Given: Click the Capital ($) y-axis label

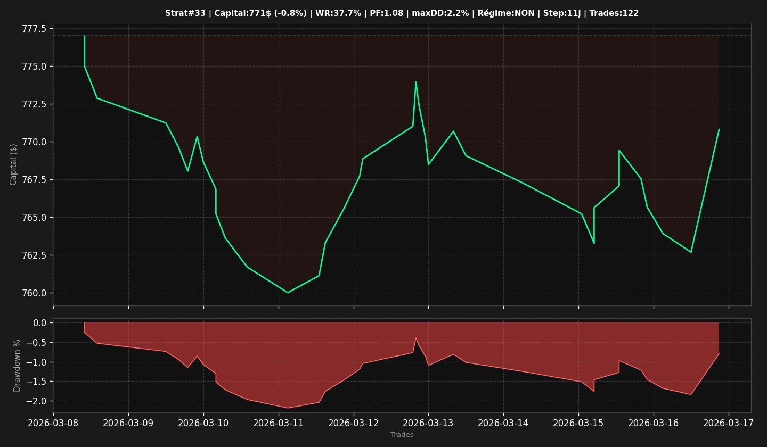Looking at the screenshot, I should 14,164.
